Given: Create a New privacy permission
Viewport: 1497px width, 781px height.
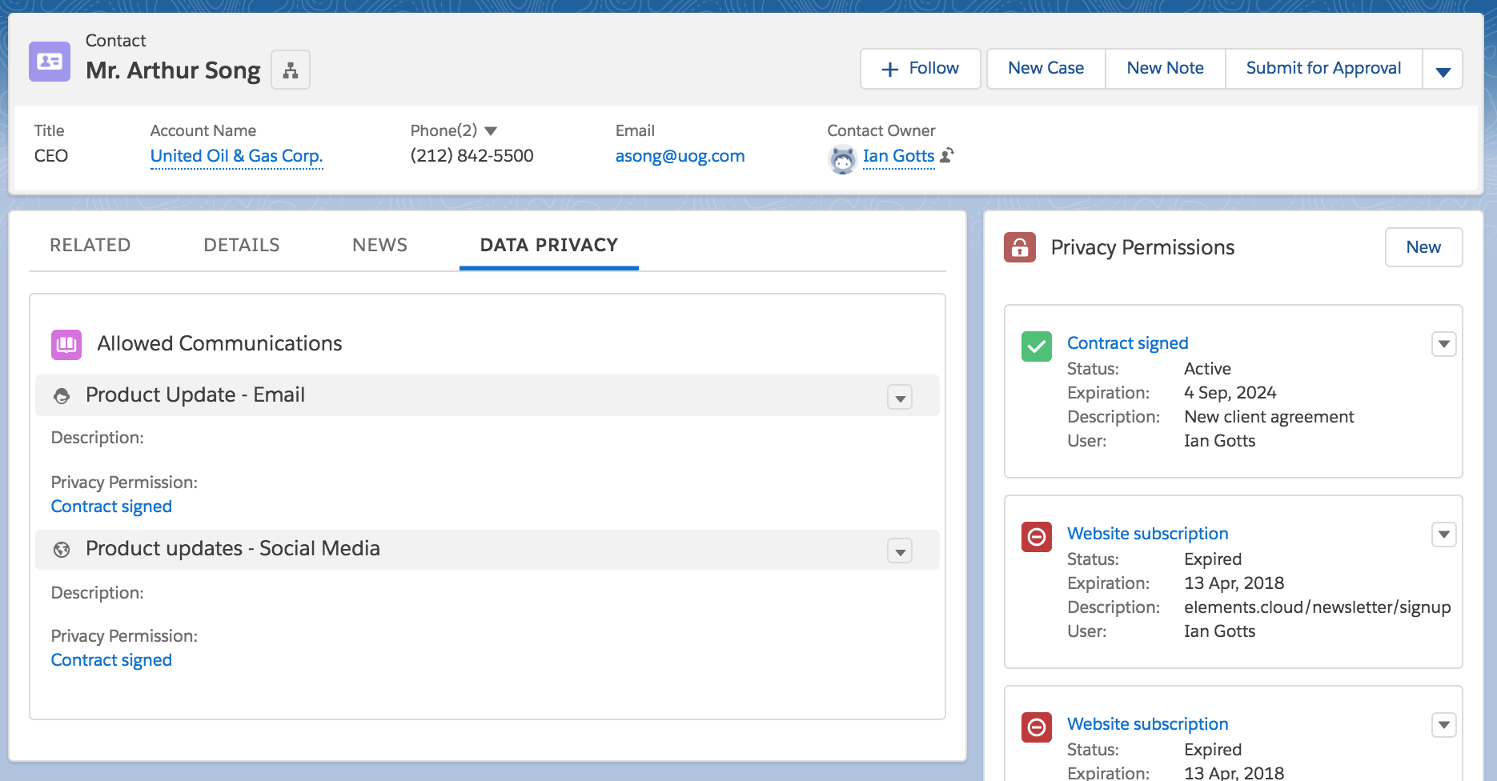Looking at the screenshot, I should coord(1423,247).
